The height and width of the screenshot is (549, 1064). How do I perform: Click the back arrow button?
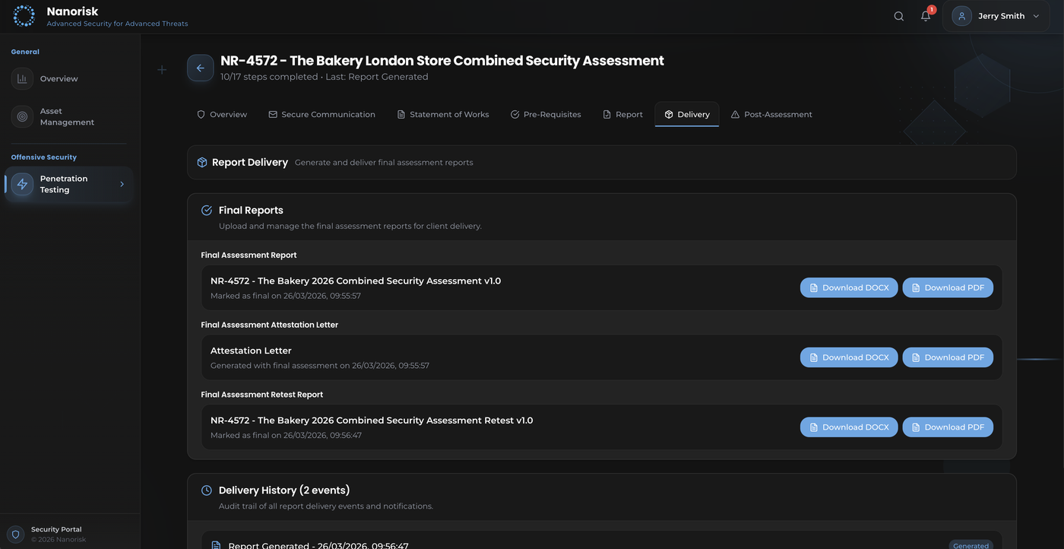[201, 68]
